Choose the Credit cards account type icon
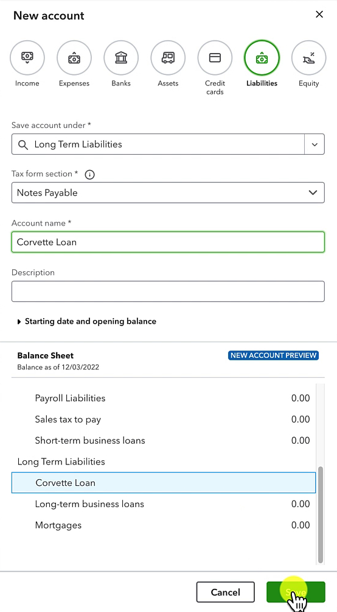 pyautogui.click(x=215, y=58)
